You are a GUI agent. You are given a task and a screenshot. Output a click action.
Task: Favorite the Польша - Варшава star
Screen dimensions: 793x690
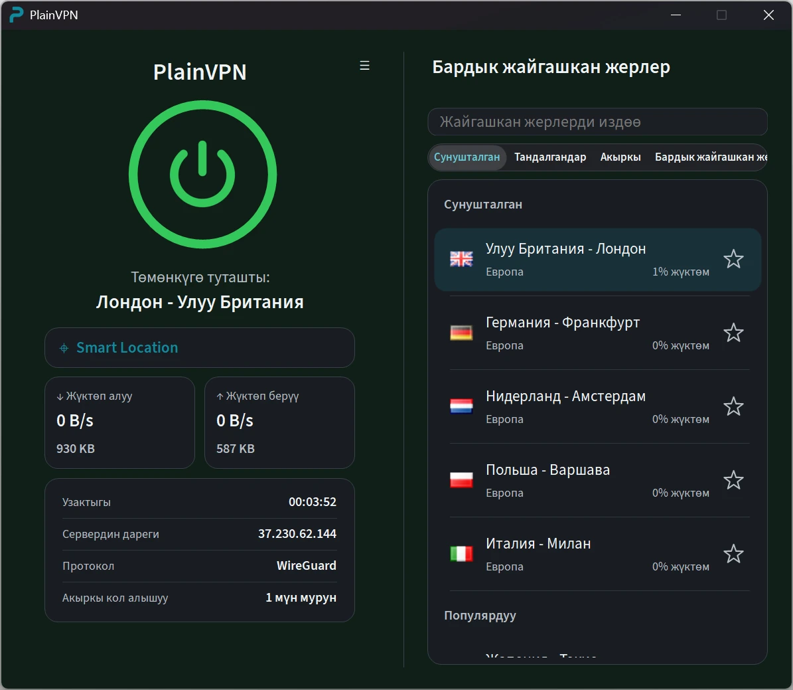pyautogui.click(x=733, y=480)
